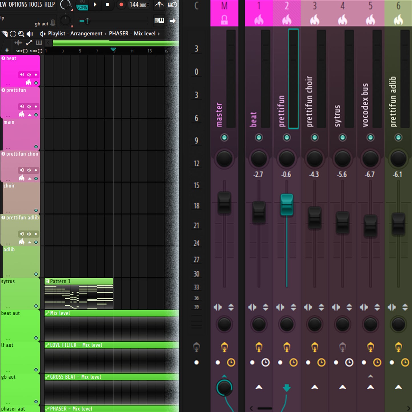Viewport: 412px width, 412px height.
Task: Disable effects slots on prettifun adlib mixer track
Action: (x=398, y=347)
